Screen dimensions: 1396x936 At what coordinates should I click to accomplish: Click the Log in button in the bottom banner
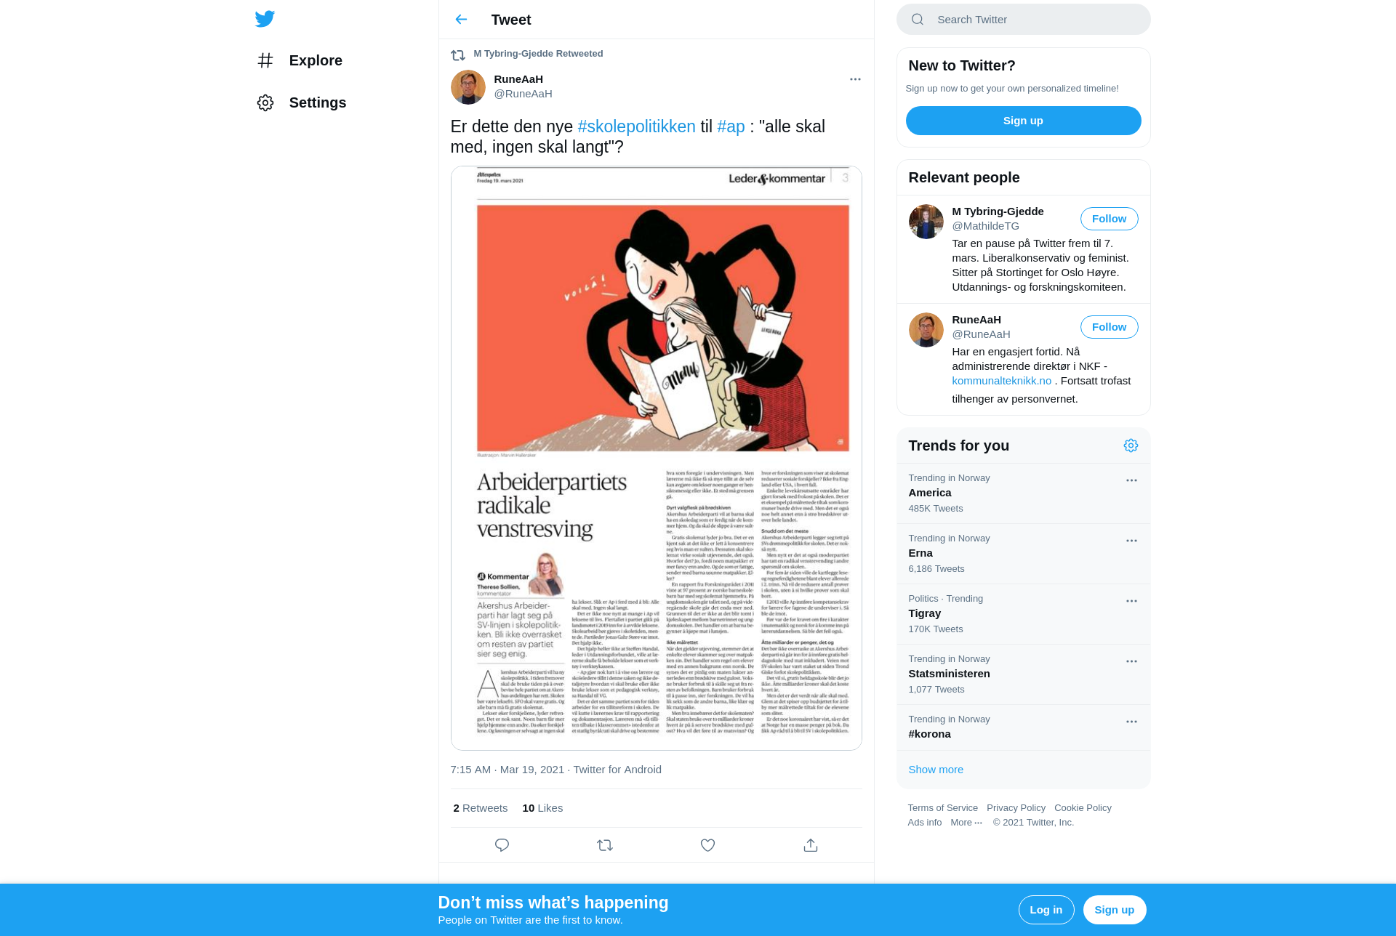(1046, 910)
